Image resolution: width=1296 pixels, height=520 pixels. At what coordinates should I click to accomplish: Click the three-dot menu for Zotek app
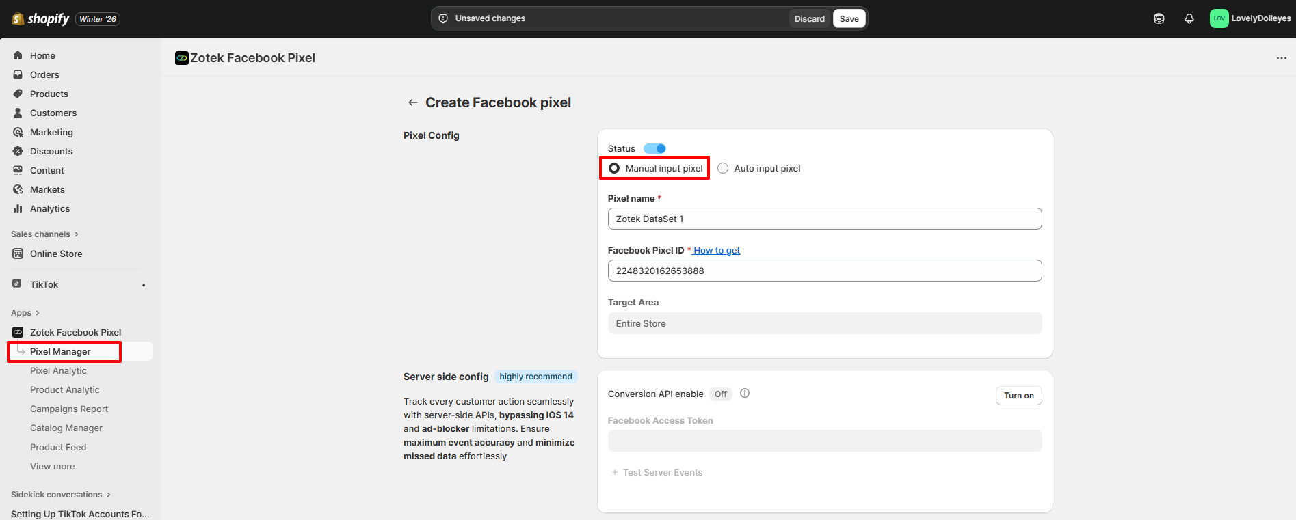click(1281, 58)
